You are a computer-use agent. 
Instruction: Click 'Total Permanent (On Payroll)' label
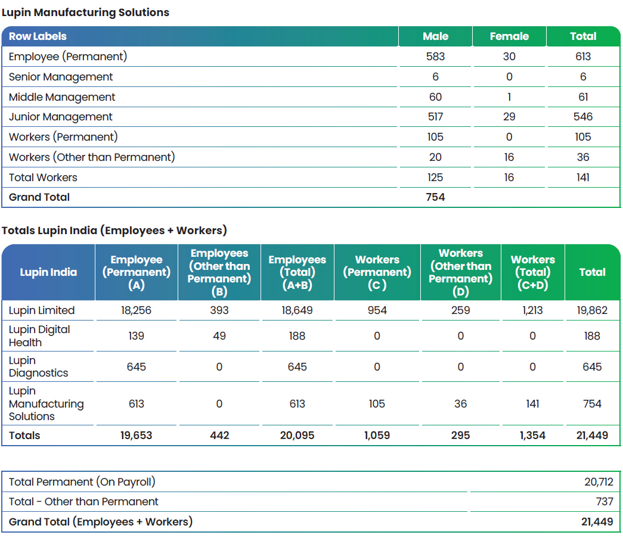82,482
